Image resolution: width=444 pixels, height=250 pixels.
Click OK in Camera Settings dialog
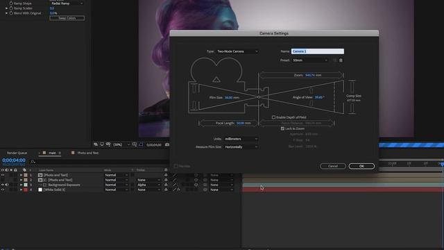[361, 166]
